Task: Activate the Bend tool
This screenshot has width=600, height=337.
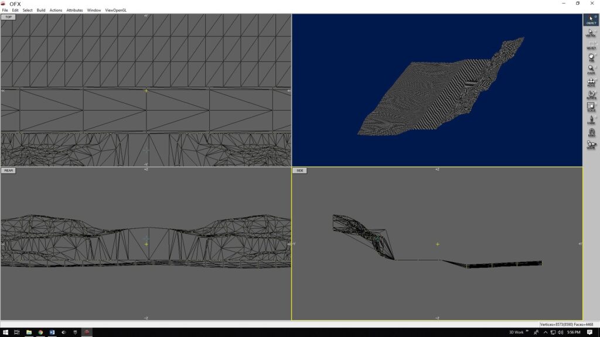Action: 591,132
